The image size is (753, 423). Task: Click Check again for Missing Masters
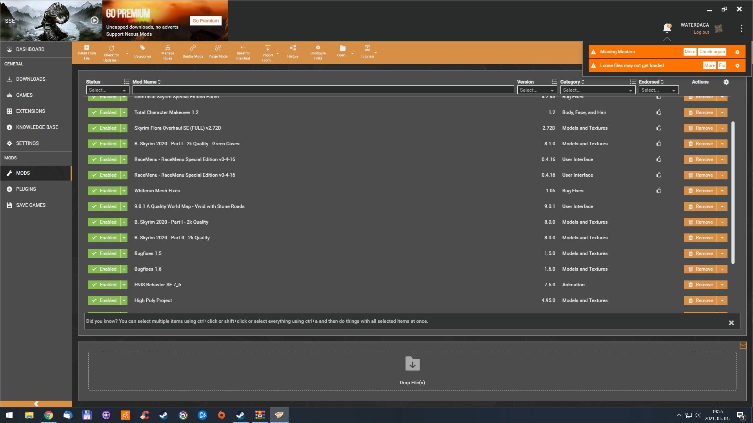[x=712, y=52]
